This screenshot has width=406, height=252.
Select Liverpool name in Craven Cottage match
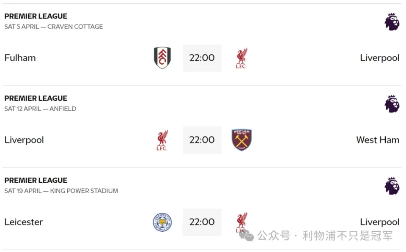click(x=380, y=58)
